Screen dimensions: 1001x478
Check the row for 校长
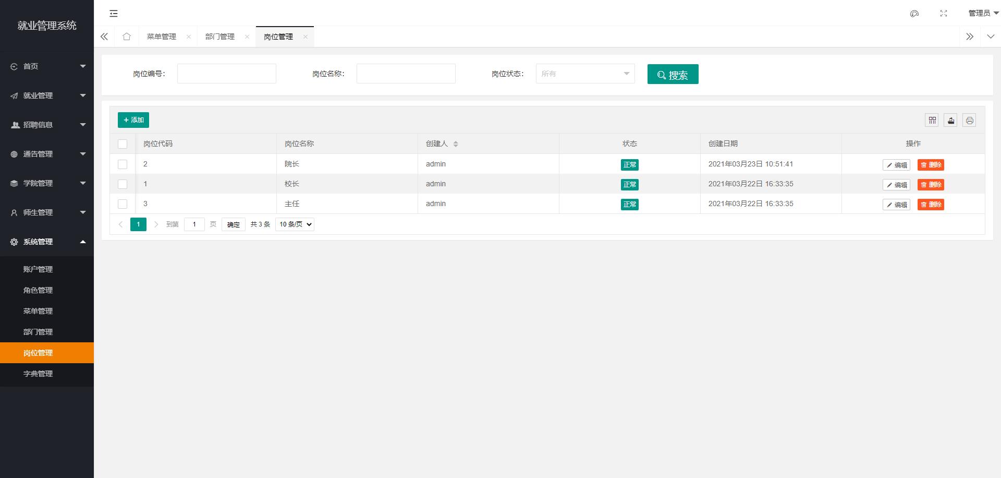tap(123, 184)
